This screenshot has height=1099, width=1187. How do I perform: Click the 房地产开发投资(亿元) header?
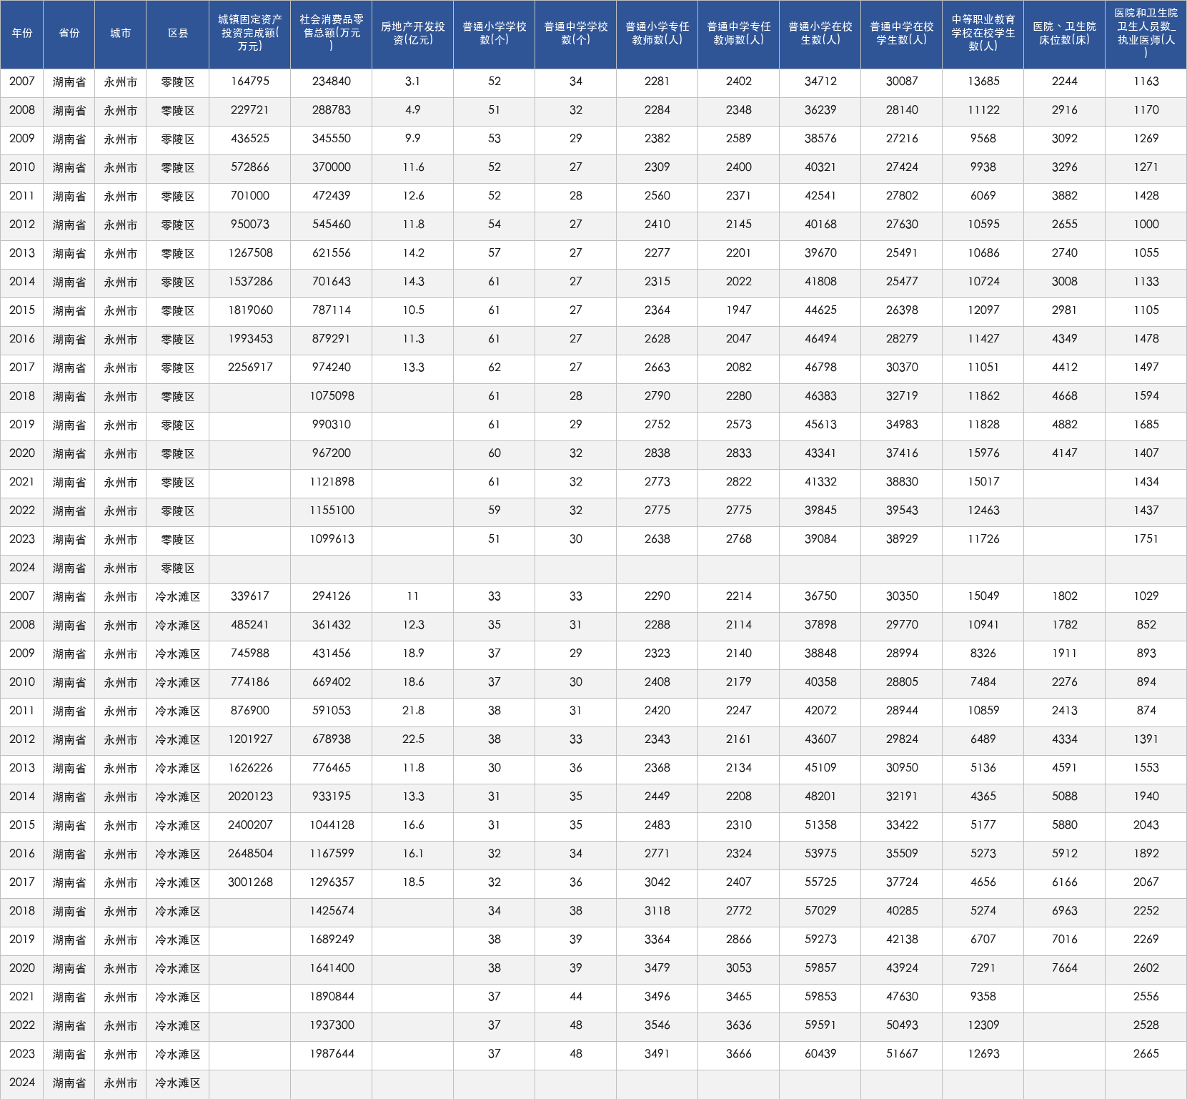[413, 34]
